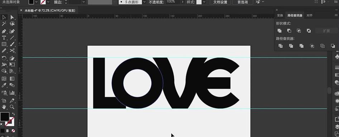Open the graphic style (样式) dropdown
The height and width of the screenshot is (137, 339).
coord(204,2)
